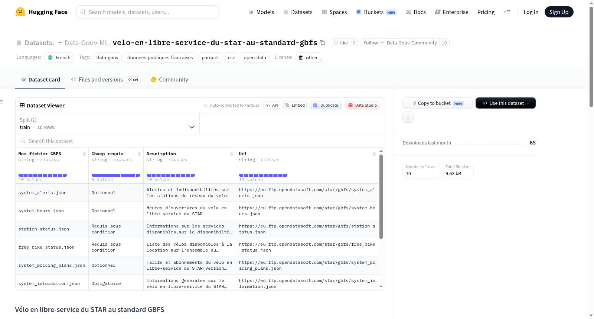The image size is (594, 319).
Task: Click the Data-Gouv-ML organization link
Action: click(x=87, y=43)
